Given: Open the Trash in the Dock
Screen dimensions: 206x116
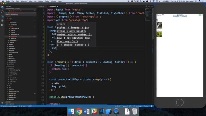Looking at the screenshot, I should tap(135, 111).
